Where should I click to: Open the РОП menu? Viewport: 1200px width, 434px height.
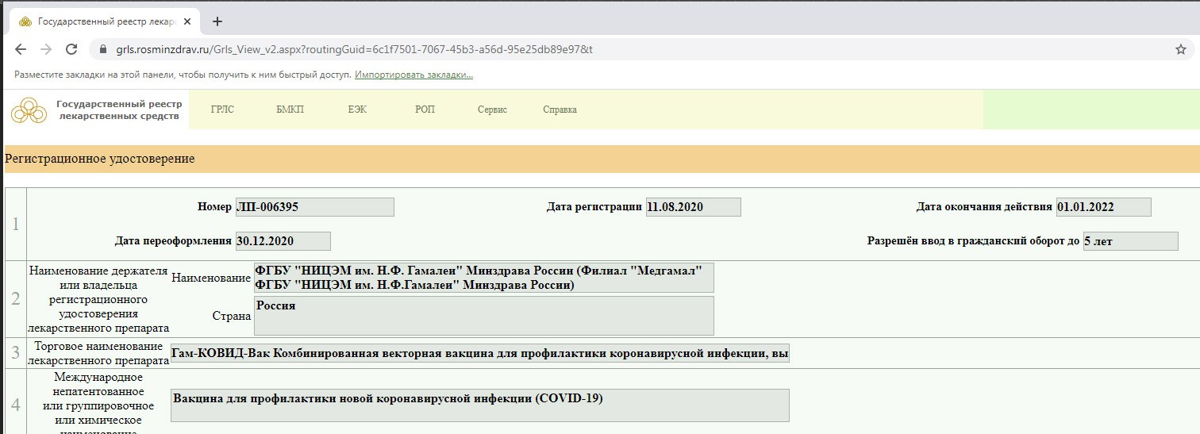(x=425, y=109)
